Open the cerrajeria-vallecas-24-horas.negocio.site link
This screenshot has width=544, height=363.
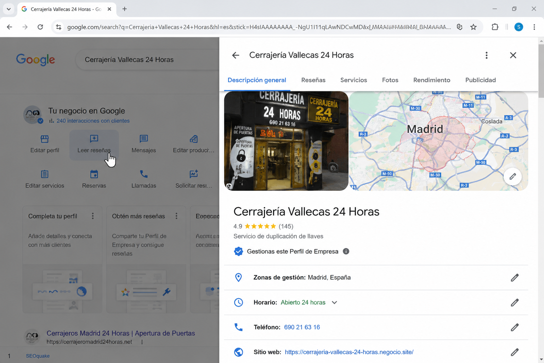click(349, 352)
